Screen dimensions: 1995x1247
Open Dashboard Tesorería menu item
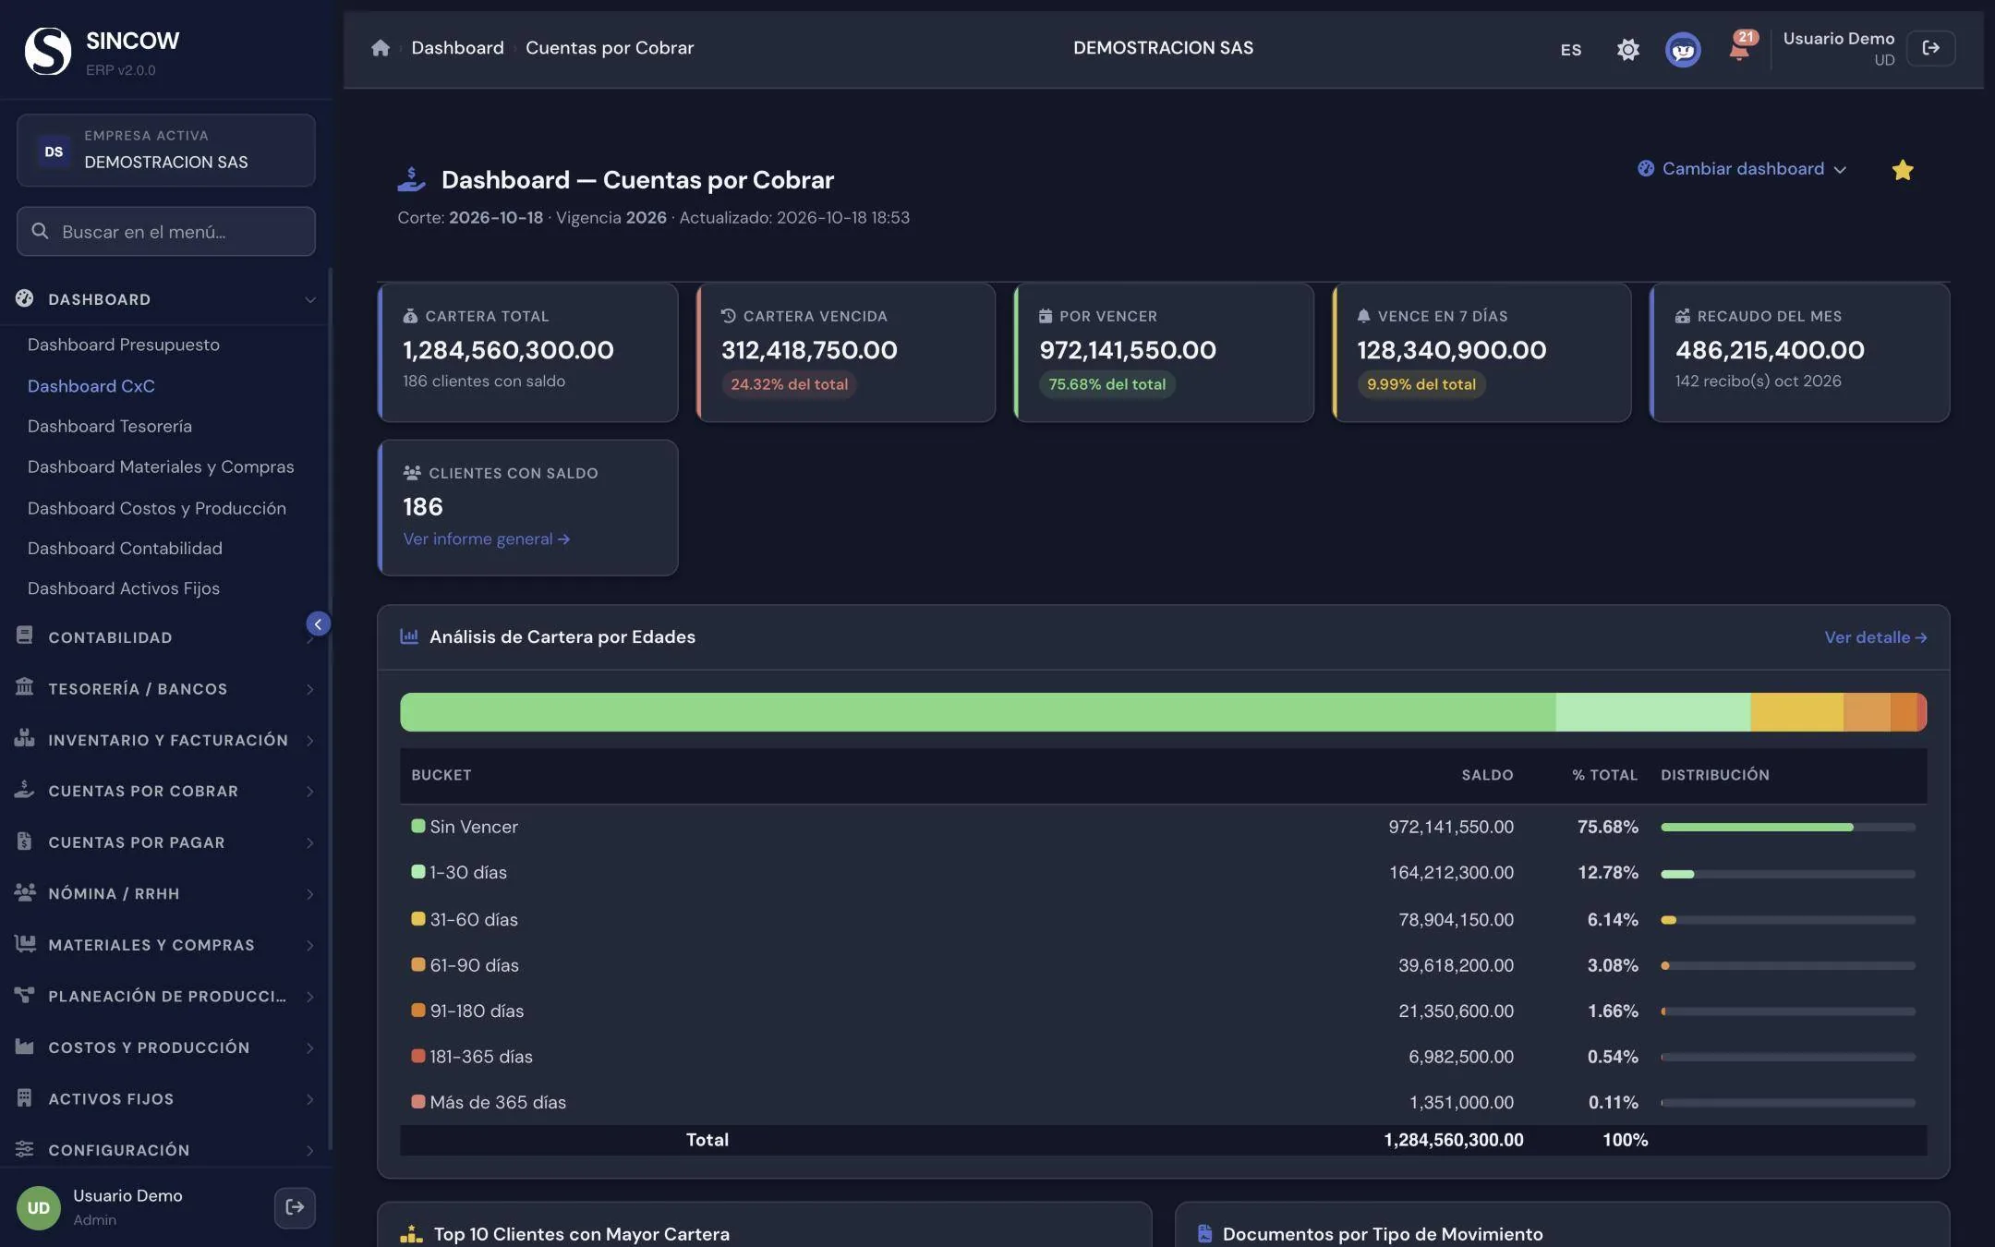110,426
